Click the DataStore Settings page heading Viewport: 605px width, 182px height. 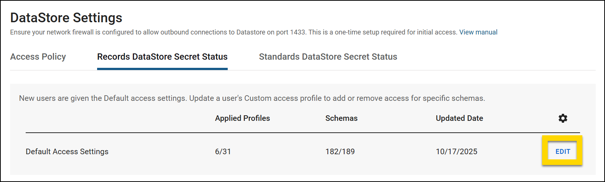[x=66, y=18]
